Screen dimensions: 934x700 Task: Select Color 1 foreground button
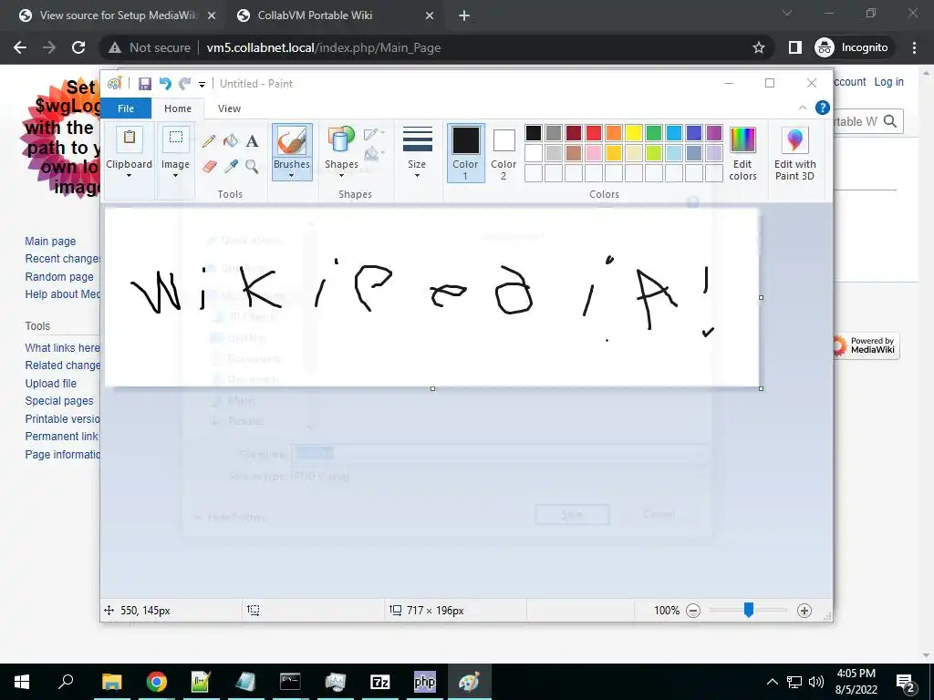pyautogui.click(x=465, y=153)
